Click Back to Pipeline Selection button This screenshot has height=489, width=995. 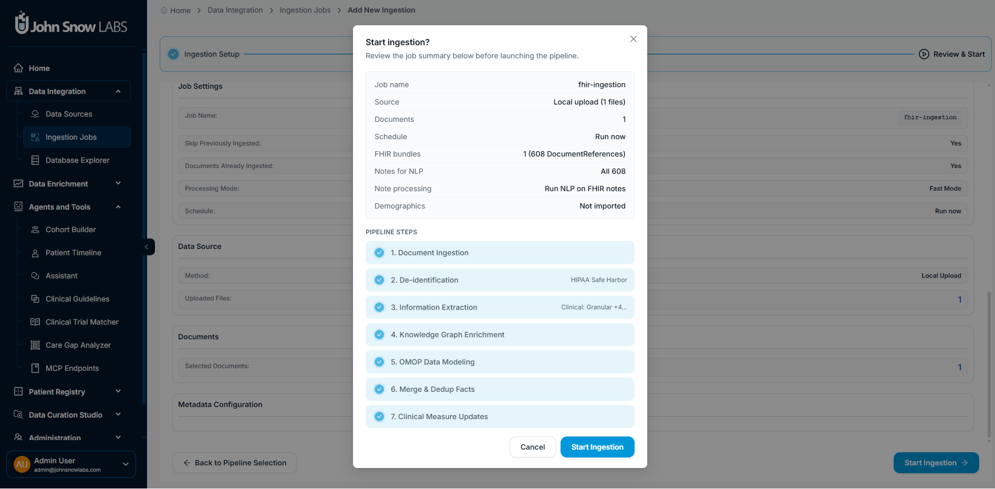(x=235, y=463)
